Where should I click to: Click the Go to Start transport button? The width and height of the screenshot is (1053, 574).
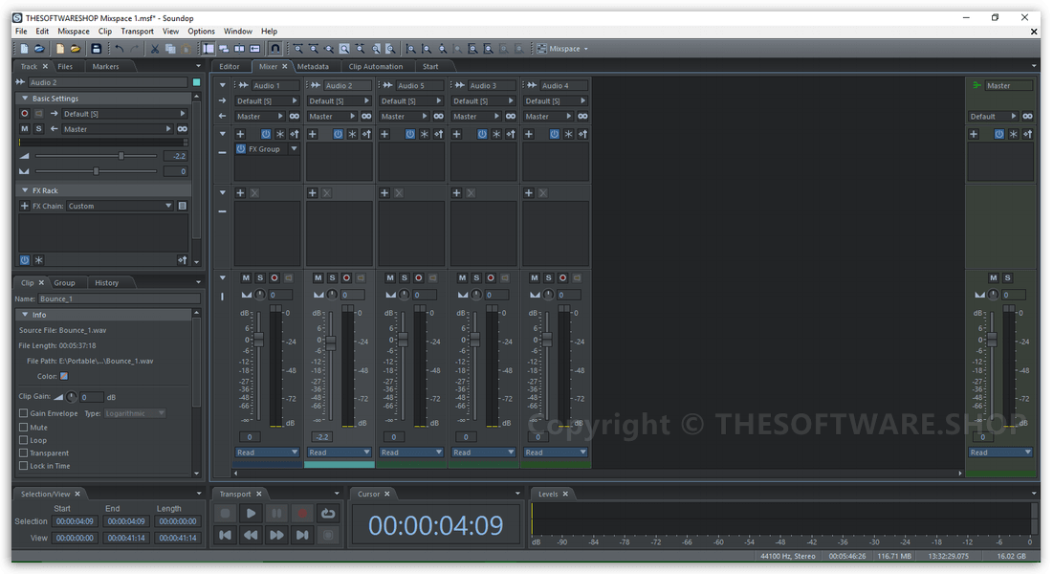pyautogui.click(x=225, y=535)
